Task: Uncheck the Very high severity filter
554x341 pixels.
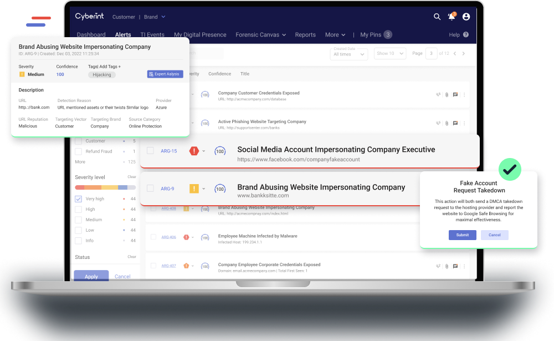Action: tap(79, 199)
